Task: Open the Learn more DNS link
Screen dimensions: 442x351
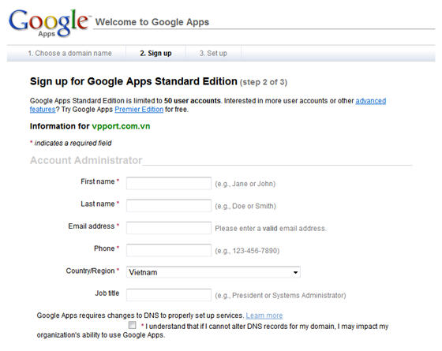Action: pyautogui.click(x=264, y=316)
